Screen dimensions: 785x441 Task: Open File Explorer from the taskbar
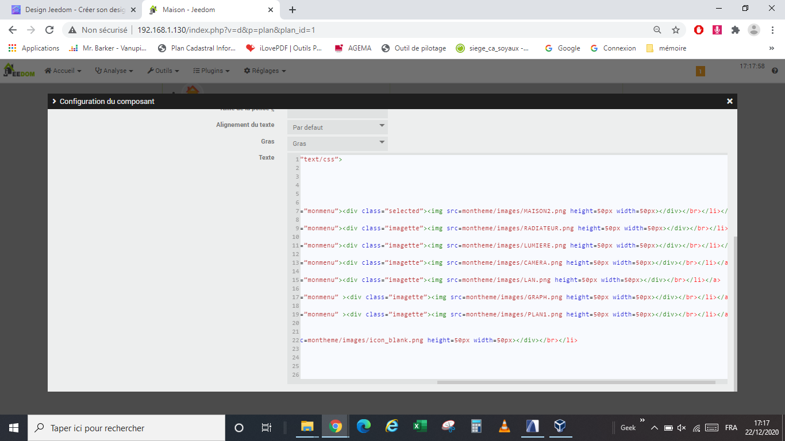tap(307, 427)
